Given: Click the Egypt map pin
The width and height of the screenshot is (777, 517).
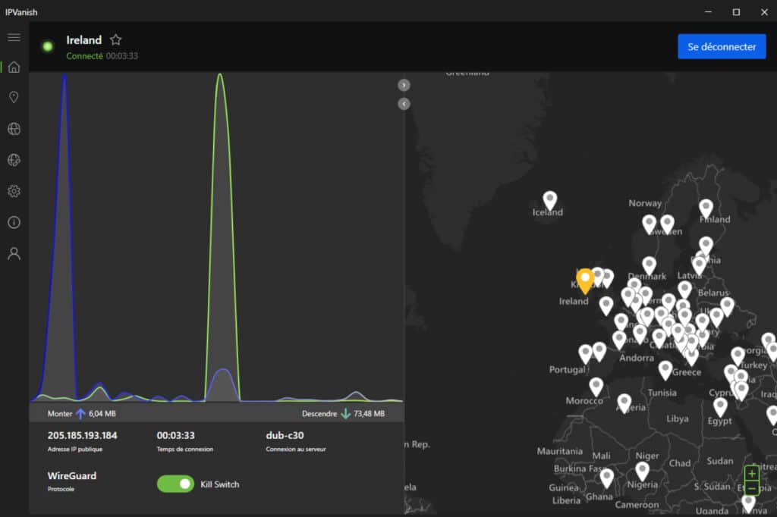Looking at the screenshot, I should [x=720, y=406].
